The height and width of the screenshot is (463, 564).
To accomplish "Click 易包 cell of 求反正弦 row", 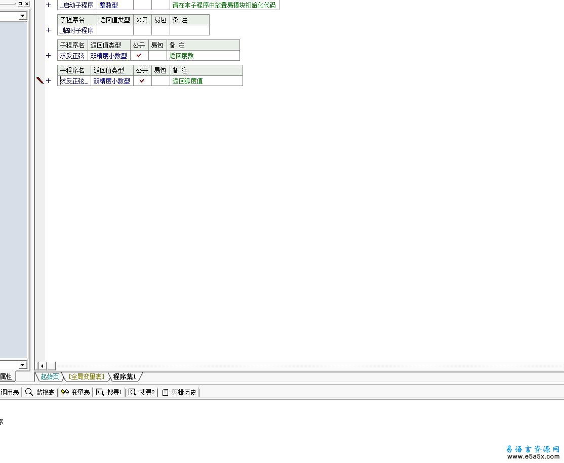I will [157, 55].
